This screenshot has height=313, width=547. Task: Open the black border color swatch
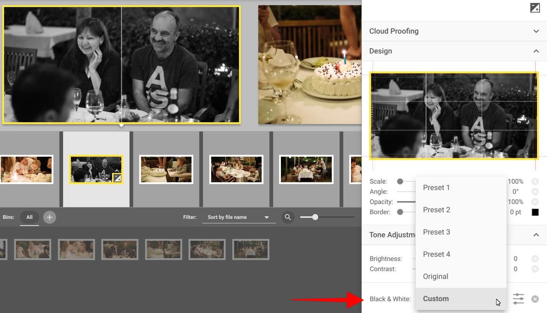point(535,212)
